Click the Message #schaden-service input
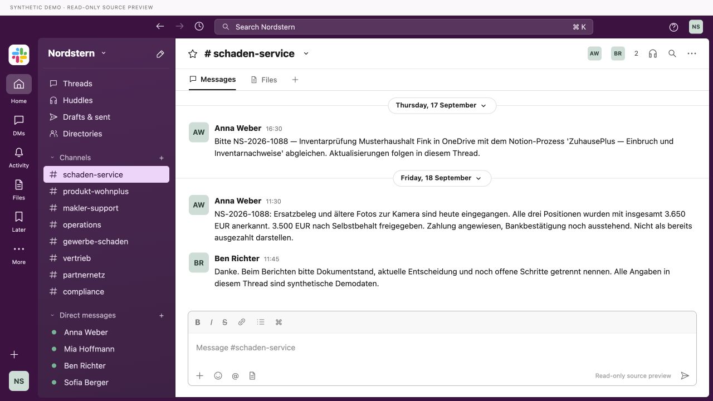The image size is (713, 401). click(442, 348)
